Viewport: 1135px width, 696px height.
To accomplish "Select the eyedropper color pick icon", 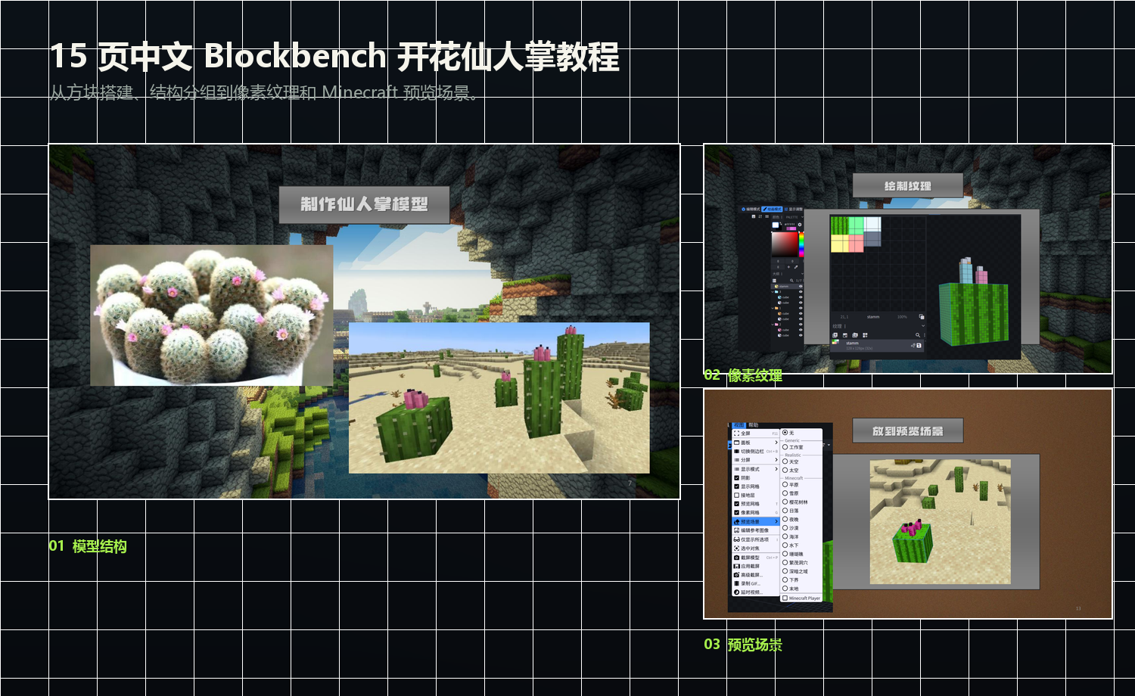I will [796, 267].
